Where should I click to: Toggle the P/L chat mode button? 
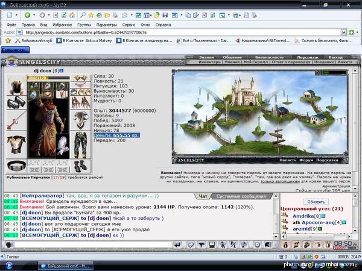[233, 245]
